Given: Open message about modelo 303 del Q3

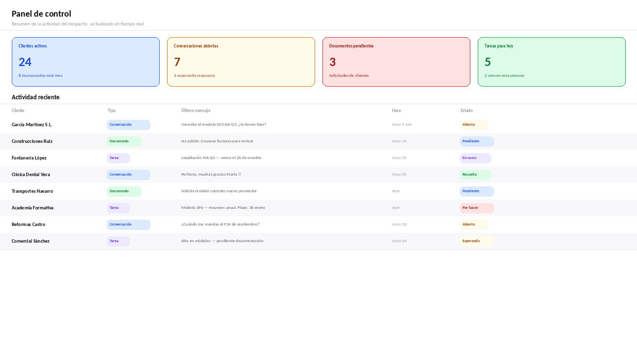Looking at the screenshot, I should click(223, 125).
